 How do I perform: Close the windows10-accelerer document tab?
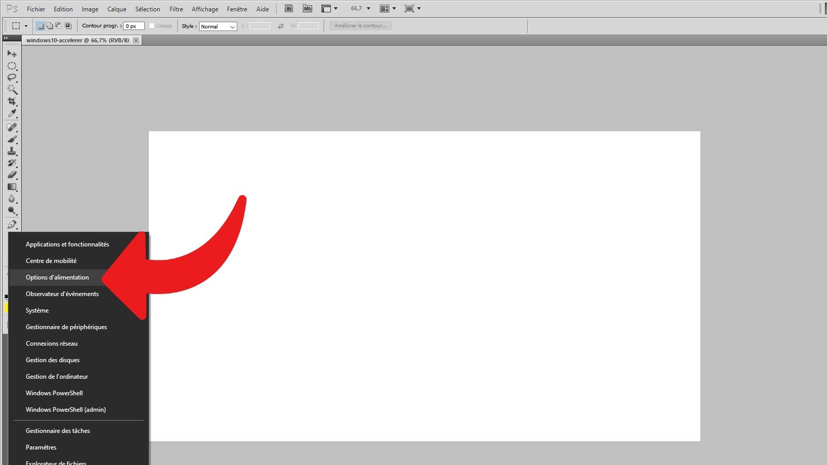pyautogui.click(x=136, y=40)
